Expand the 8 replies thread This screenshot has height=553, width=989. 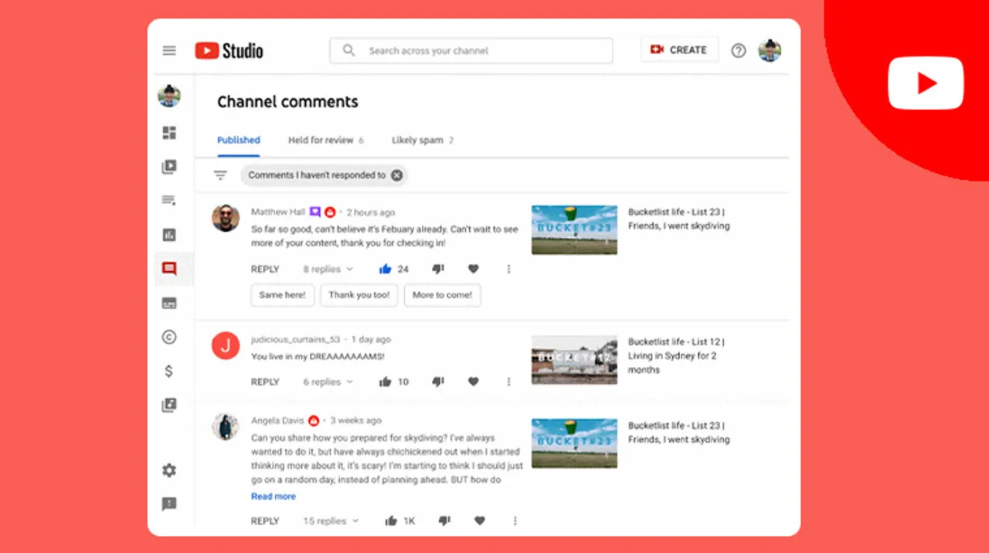click(328, 269)
